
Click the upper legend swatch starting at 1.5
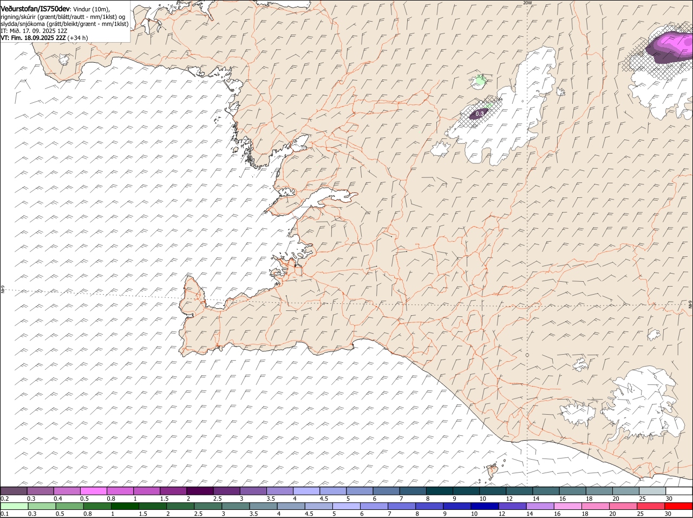pos(173,491)
